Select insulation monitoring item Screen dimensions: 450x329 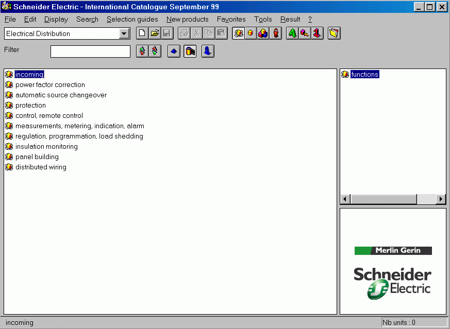click(x=46, y=147)
